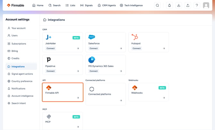Click the arrow on the Salesforce card

coord(121,48)
